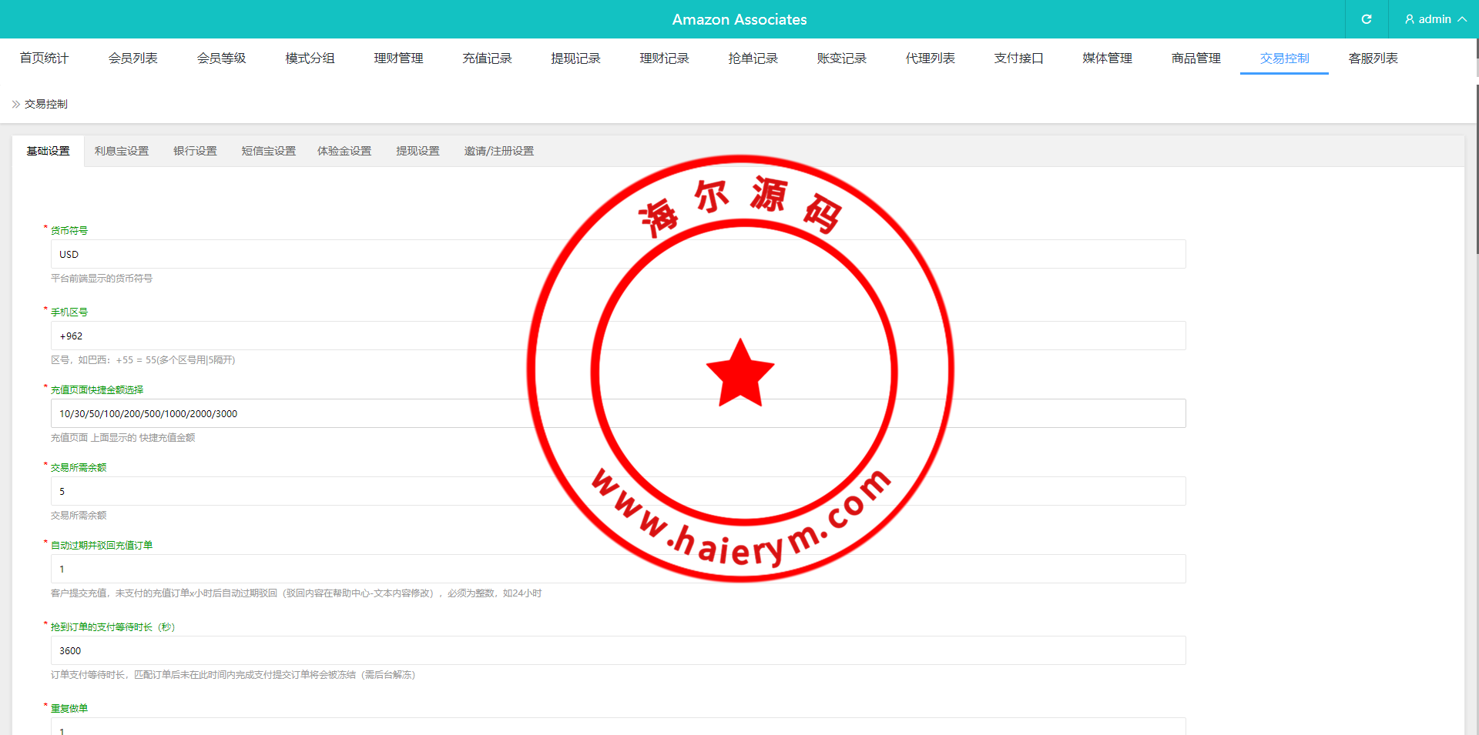Open 账变记录 menu item
Screen dimensions: 1479x735
click(841, 58)
